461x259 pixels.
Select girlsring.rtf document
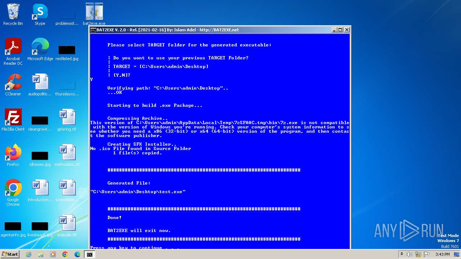click(67, 120)
